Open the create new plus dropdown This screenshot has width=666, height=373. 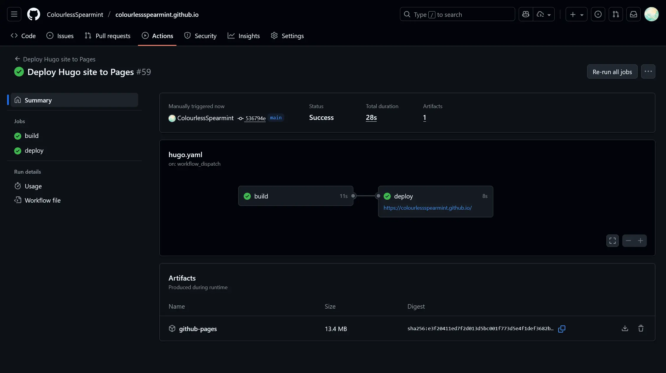pyautogui.click(x=576, y=14)
